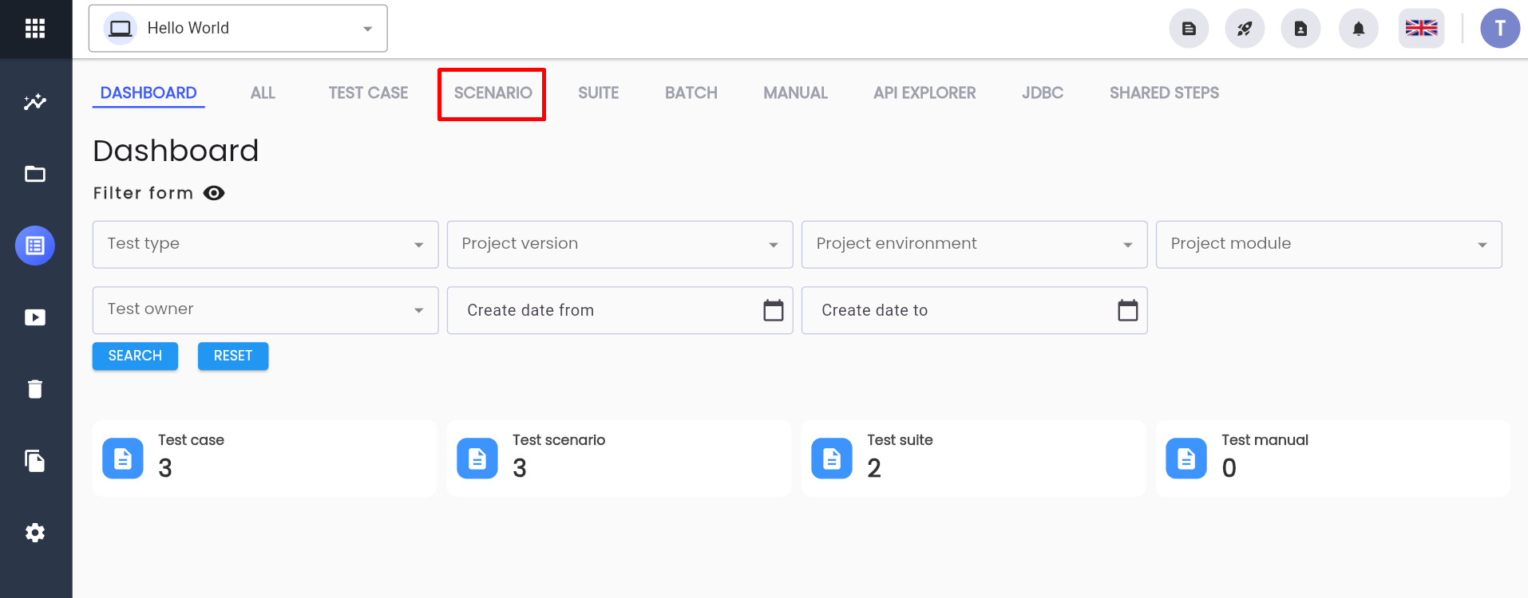
Task: Click the RESET button
Action: click(x=233, y=356)
